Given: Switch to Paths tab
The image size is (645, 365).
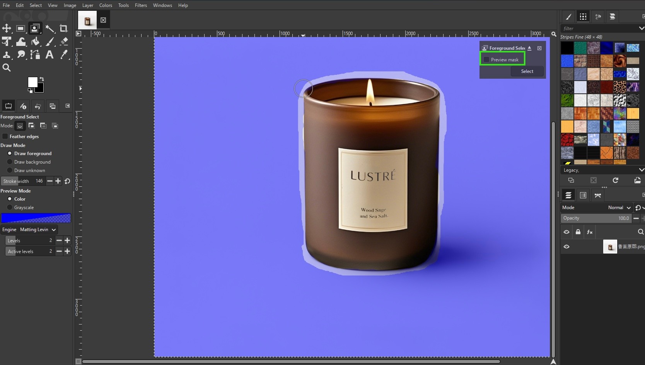Looking at the screenshot, I should 598,195.
